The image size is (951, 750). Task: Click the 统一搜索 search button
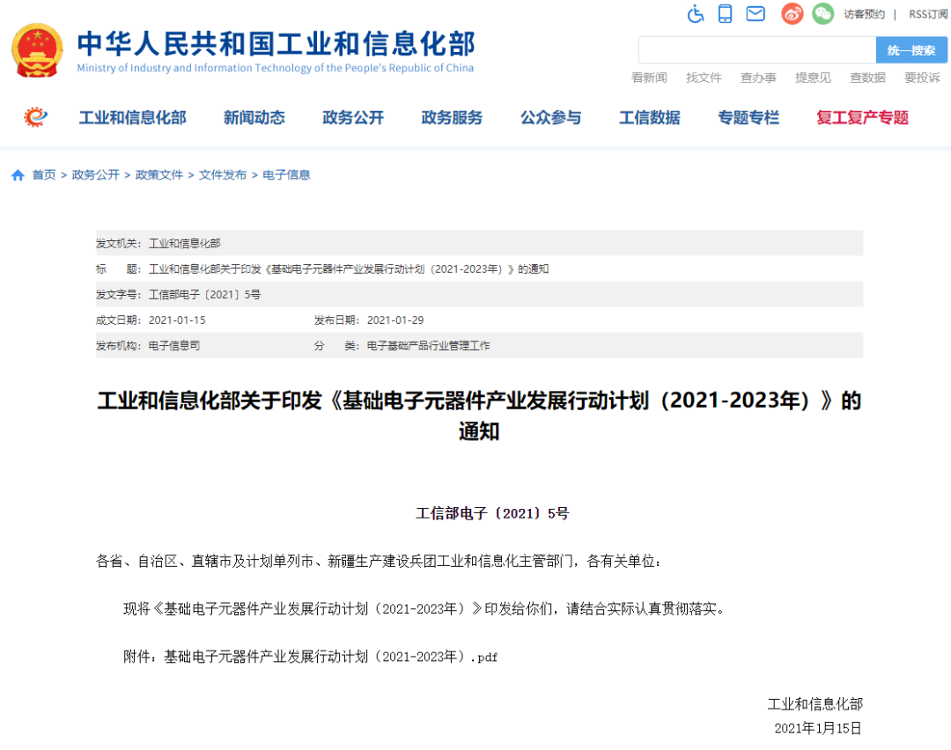tap(911, 49)
